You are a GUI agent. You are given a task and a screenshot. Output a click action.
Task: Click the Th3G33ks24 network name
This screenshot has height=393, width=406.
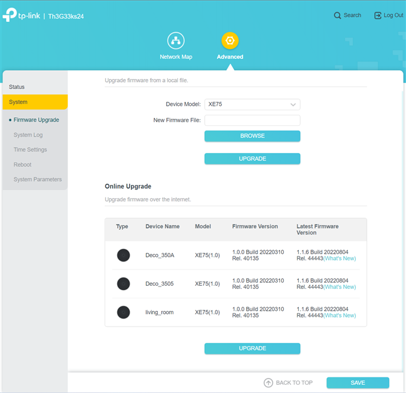coord(66,16)
